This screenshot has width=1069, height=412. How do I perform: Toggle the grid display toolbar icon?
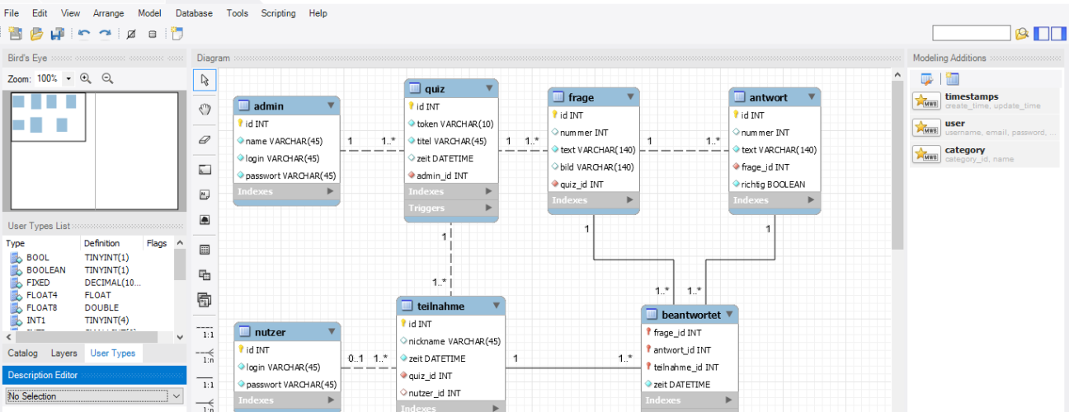[x=130, y=34]
